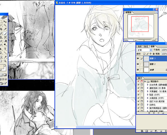Toggle dialog box for 陰影 (文字) action
The image size is (167, 135).
coord(142,95)
